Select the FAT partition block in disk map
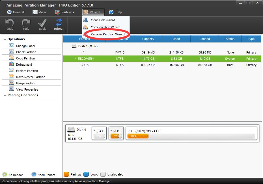Viewport: 263px width, 184px height. (x=99, y=133)
